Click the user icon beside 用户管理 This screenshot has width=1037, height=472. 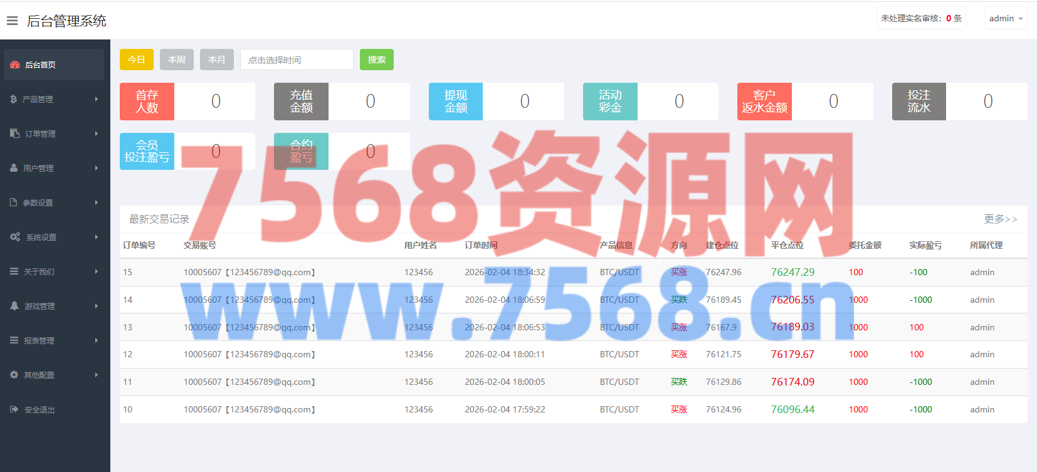pos(14,168)
